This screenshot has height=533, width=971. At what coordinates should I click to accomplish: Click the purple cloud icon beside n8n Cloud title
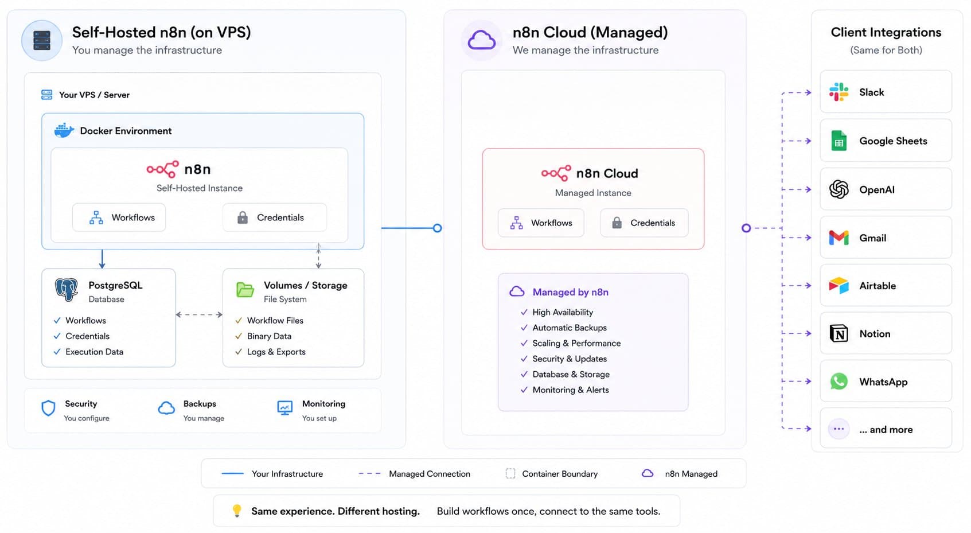click(x=482, y=40)
